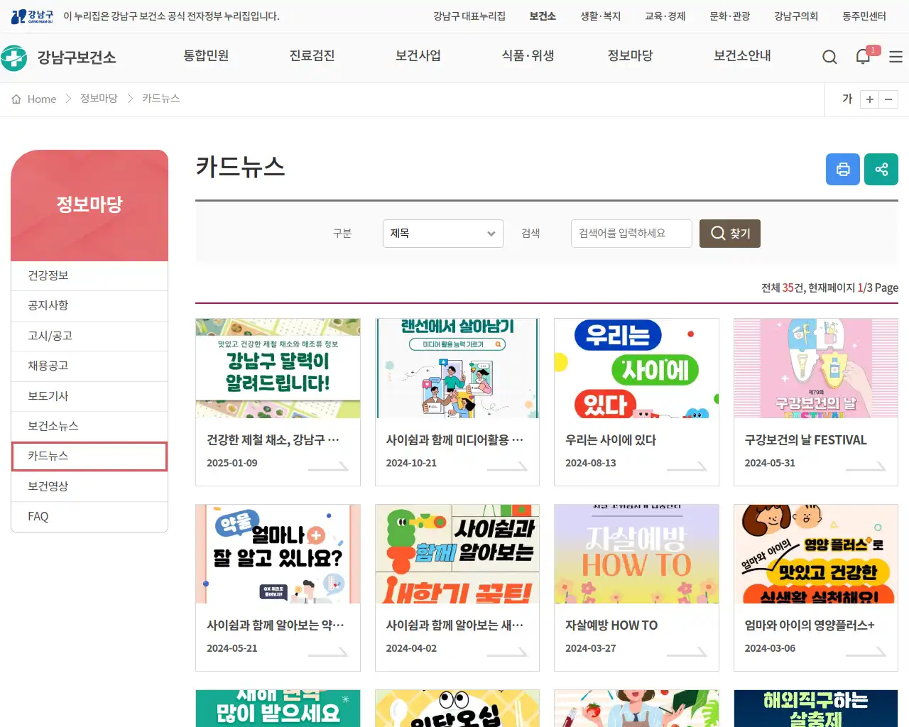Select 카드뉴스 in the highlighted sidebar
Image resolution: width=909 pixels, height=727 pixels.
point(89,457)
